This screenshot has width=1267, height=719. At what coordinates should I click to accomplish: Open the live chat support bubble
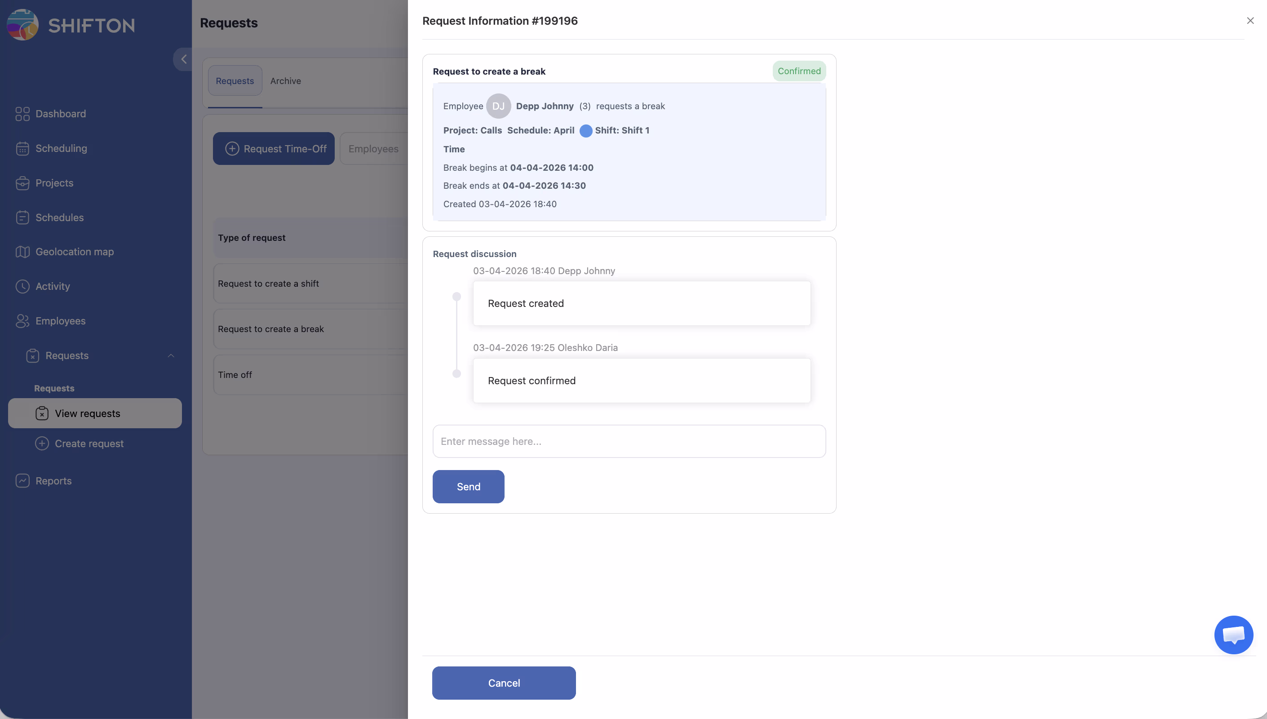click(1233, 635)
